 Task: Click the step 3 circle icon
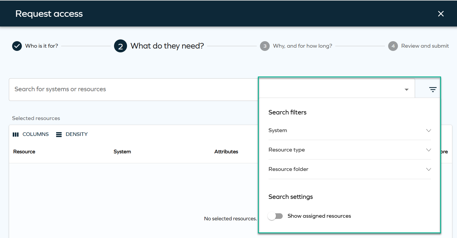point(265,46)
